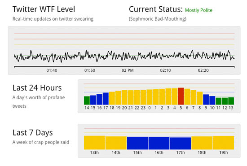Select the green bar for hour 14
Screen dimensions: 247x166
[87, 100]
